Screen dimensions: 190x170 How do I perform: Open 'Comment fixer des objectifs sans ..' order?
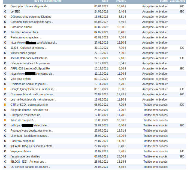point(32,22)
